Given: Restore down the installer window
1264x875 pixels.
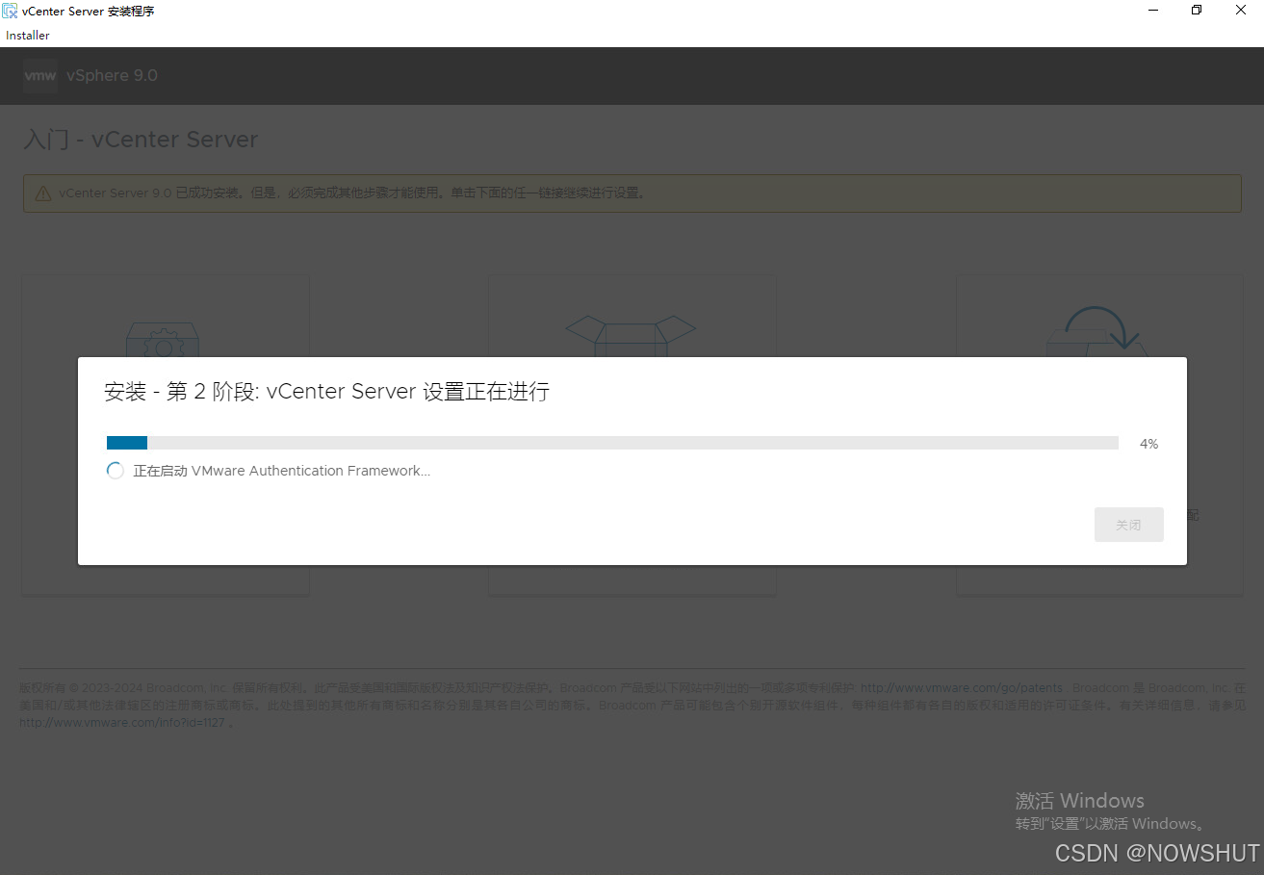Looking at the screenshot, I should coord(1197,11).
